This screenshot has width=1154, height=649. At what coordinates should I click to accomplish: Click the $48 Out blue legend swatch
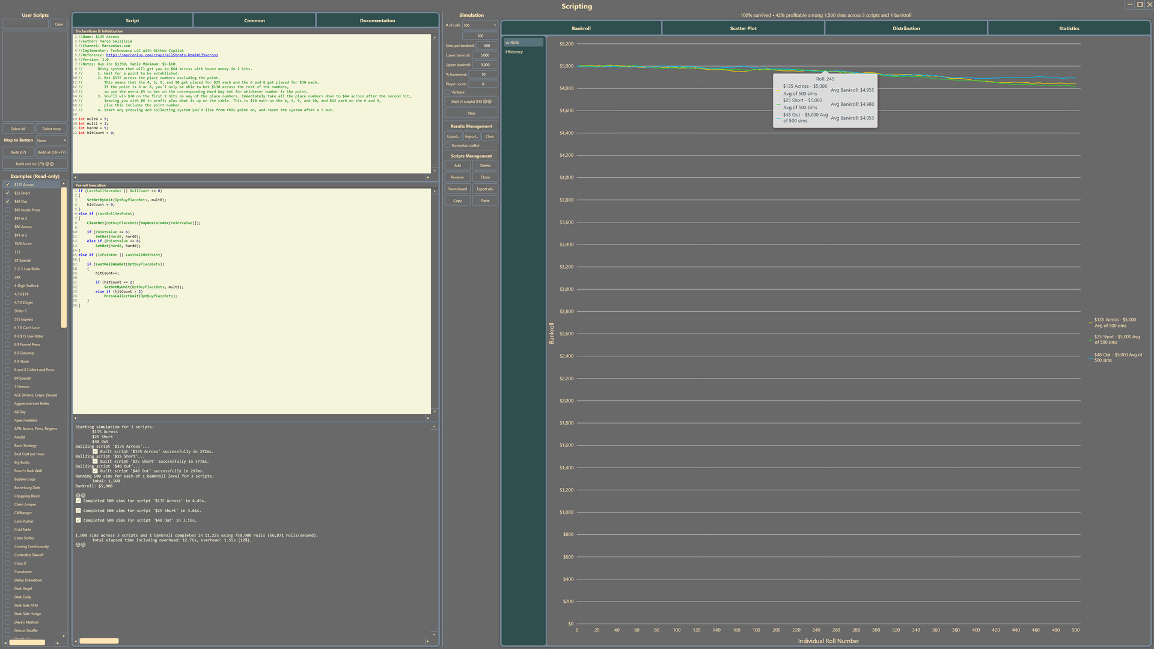pos(1090,358)
